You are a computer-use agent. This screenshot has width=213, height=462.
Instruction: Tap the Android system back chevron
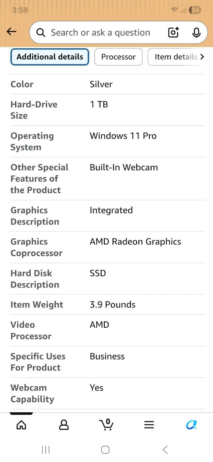(165, 450)
